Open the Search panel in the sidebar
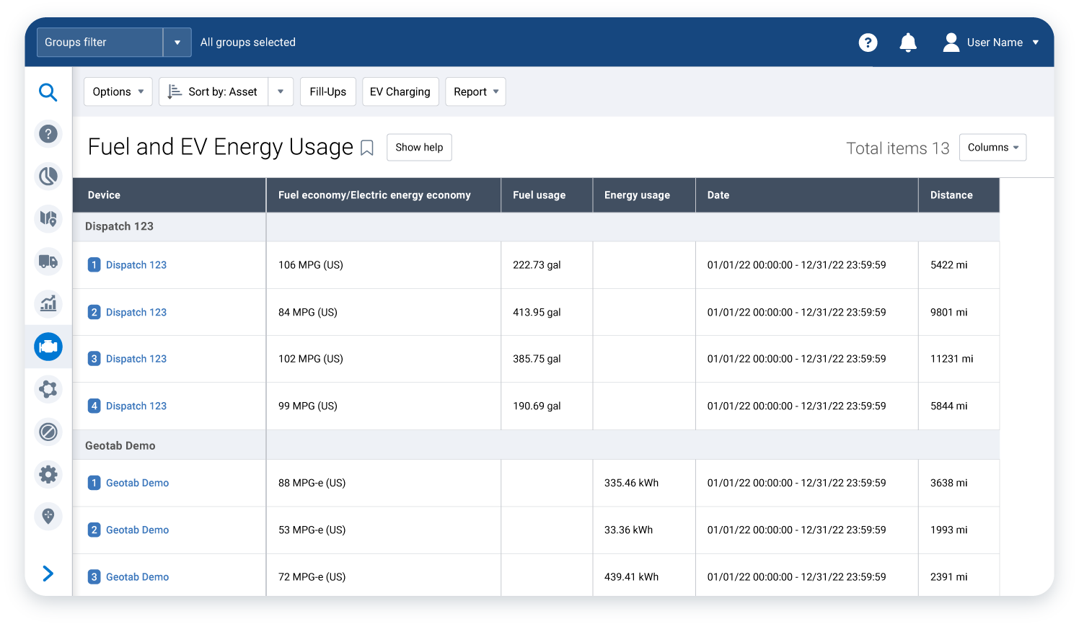 pyautogui.click(x=48, y=92)
